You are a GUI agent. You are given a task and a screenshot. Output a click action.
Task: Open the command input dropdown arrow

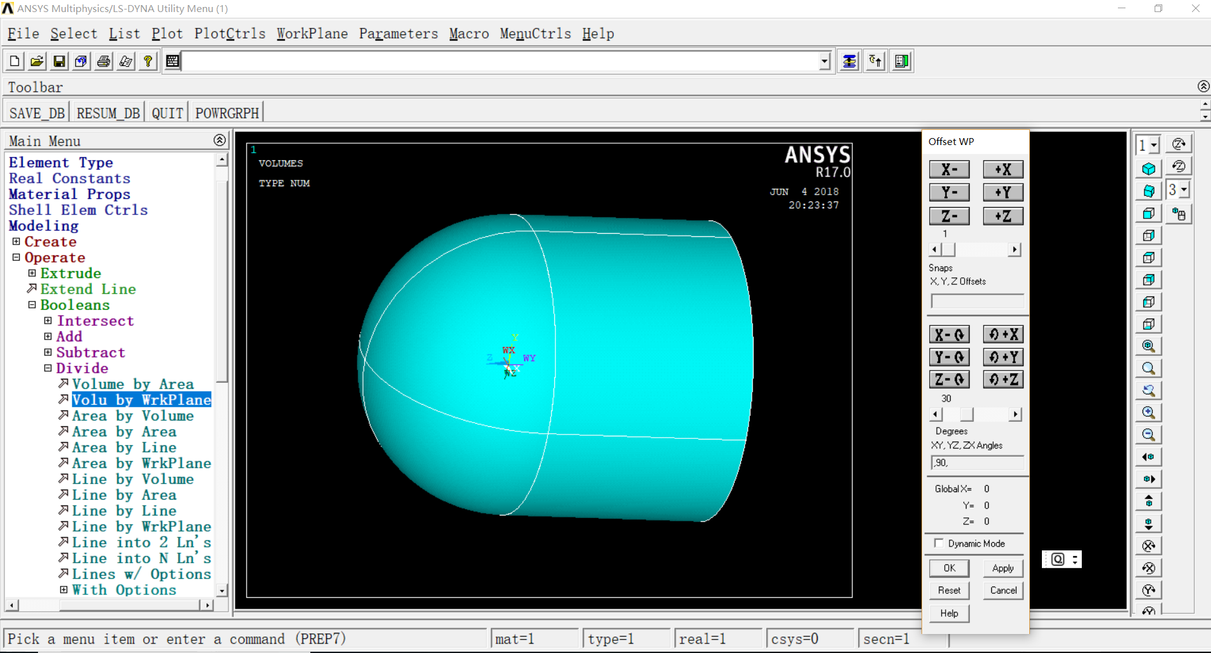pos(824,61)
